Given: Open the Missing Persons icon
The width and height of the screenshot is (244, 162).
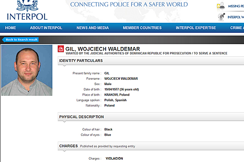Looking at the screenshot, I should point(221,6).
